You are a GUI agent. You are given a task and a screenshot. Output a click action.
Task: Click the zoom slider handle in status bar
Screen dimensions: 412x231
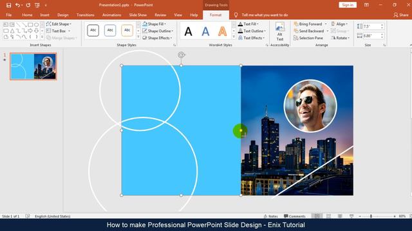click(x=371, y=216)
